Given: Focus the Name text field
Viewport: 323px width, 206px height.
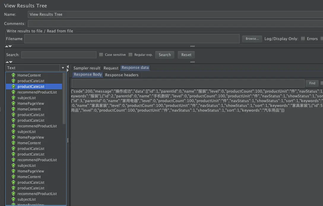Looking at the screenshot, I should (x=175, y=15).
